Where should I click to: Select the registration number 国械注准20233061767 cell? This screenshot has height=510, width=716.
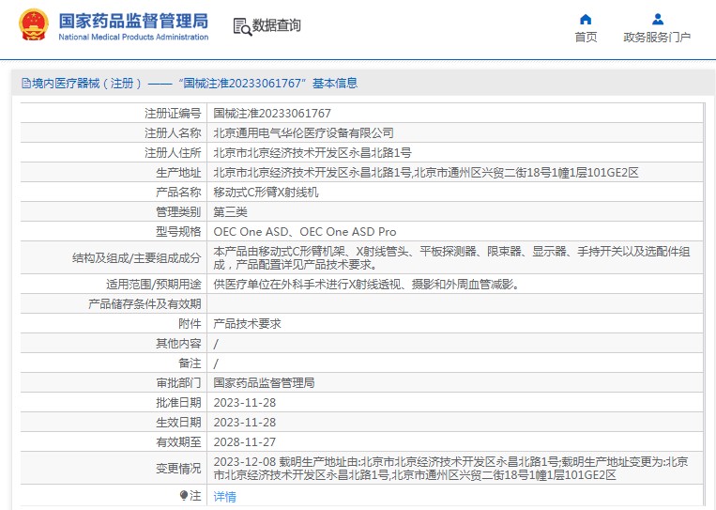(272, 113)
